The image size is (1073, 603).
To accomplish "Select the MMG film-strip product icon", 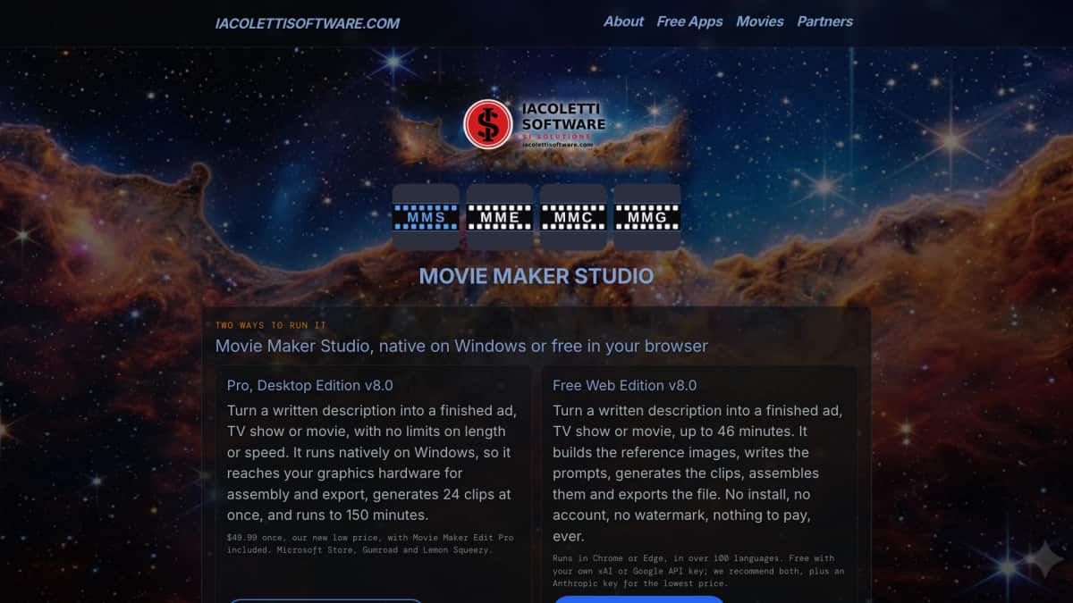I will tap(646, 217).
